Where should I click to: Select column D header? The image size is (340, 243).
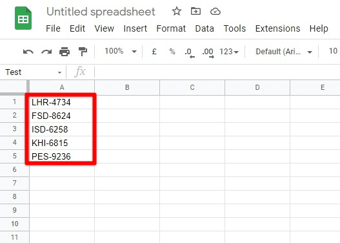coord(257,87)
